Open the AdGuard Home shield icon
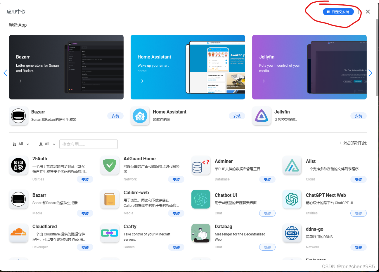Image resolution: width=379 pixels, height=272 pixels. (110, 165)
